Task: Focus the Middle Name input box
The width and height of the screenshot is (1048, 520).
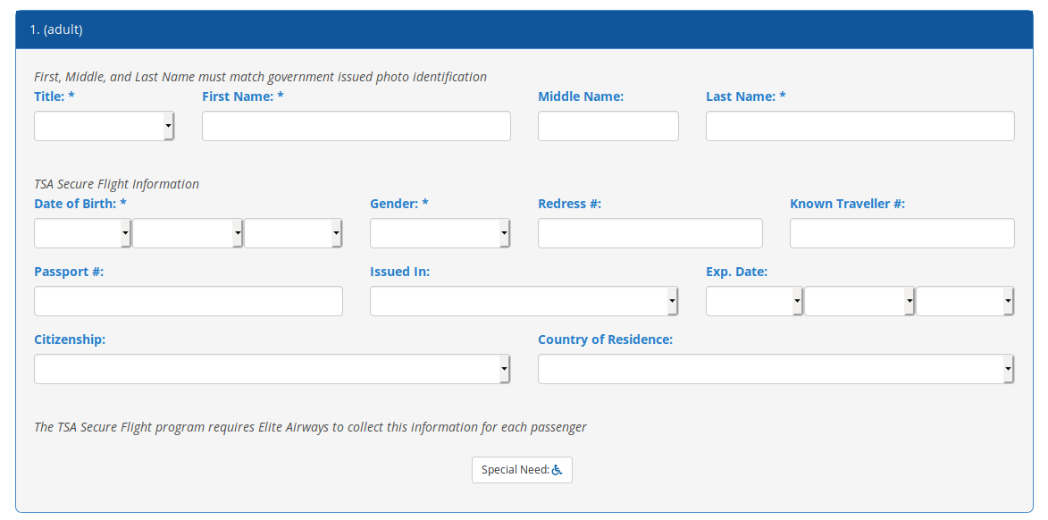Action: [608, 126]
